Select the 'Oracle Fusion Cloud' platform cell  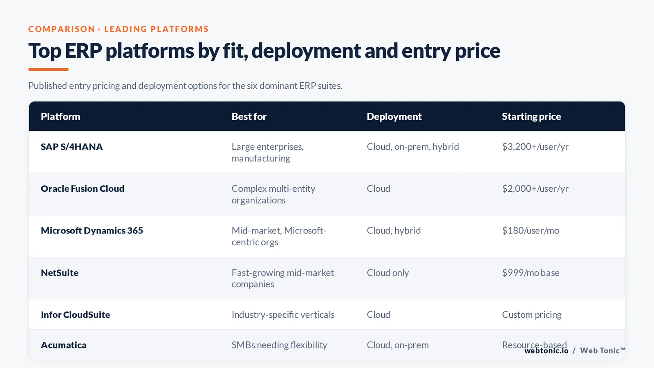(83, 188)
